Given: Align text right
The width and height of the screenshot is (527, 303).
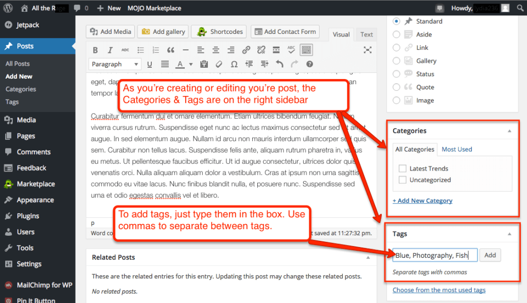Looking at the screenshot, I should tap(231, 50).
